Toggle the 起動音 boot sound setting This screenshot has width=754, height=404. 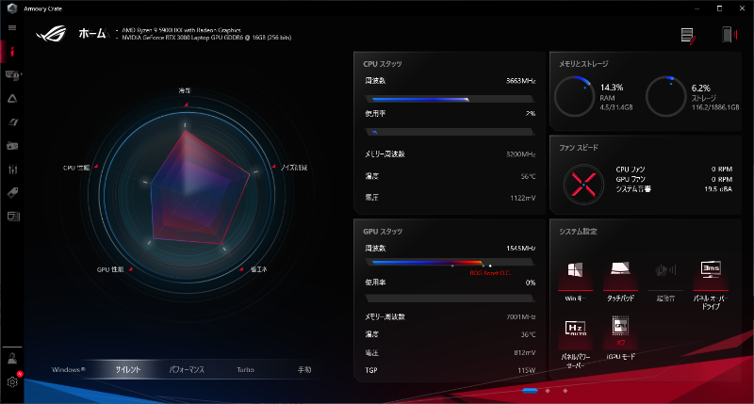tap(665, 282)
